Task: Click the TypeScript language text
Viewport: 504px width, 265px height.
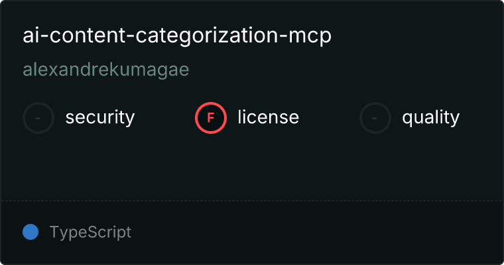Action: point(90,233)
